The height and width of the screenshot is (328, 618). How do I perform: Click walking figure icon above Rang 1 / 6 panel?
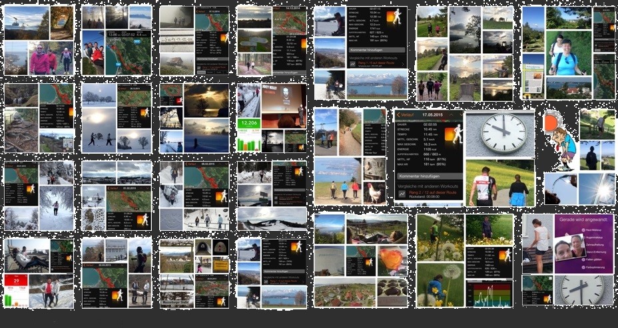397,17
